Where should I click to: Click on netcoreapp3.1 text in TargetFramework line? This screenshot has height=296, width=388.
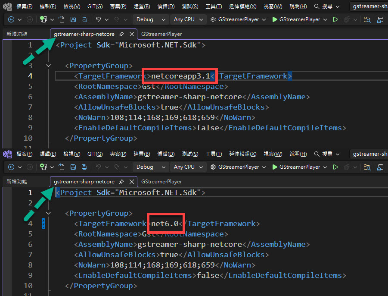pyautogui.click(x=180, y=76)
